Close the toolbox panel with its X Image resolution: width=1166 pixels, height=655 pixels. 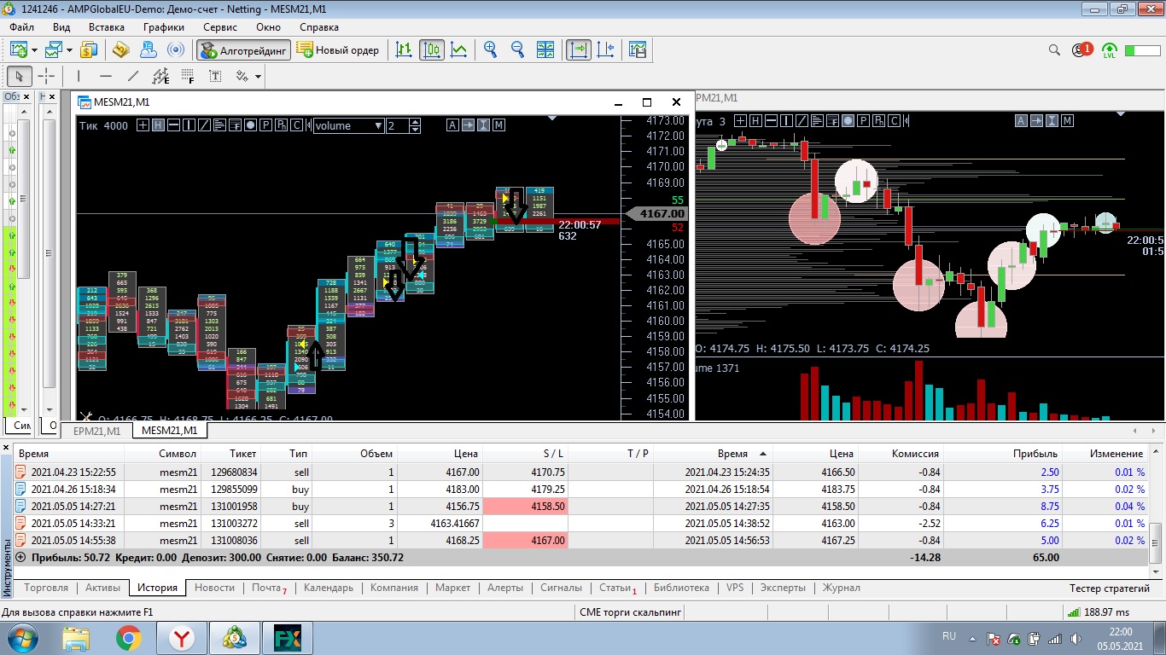7,448
